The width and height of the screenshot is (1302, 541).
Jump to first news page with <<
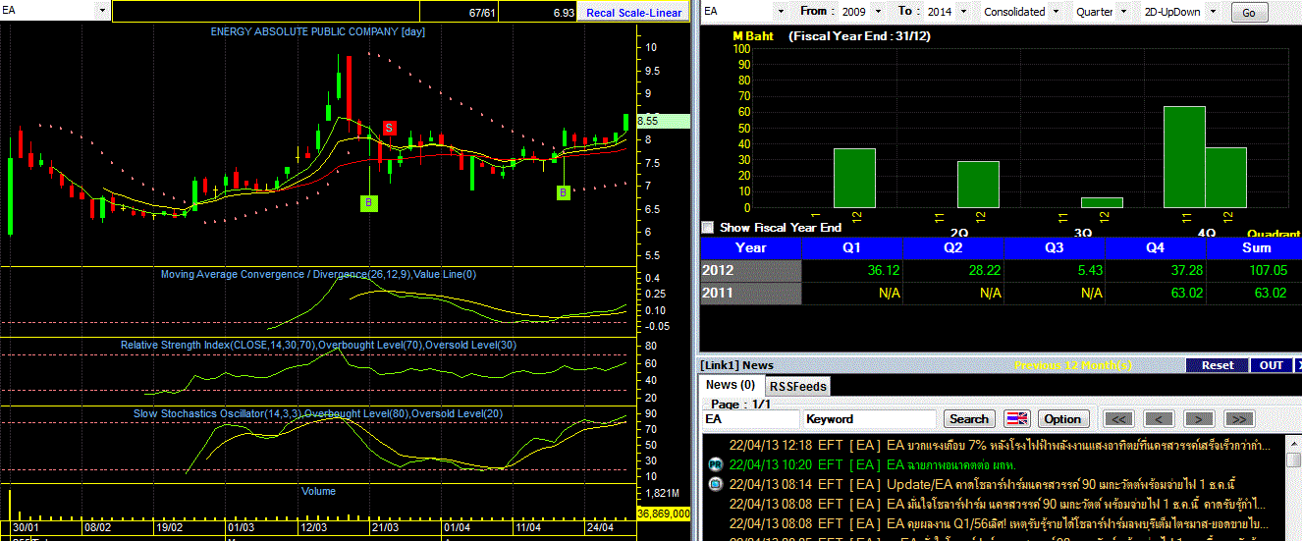pyautogui.click(x=1118, y=419)
